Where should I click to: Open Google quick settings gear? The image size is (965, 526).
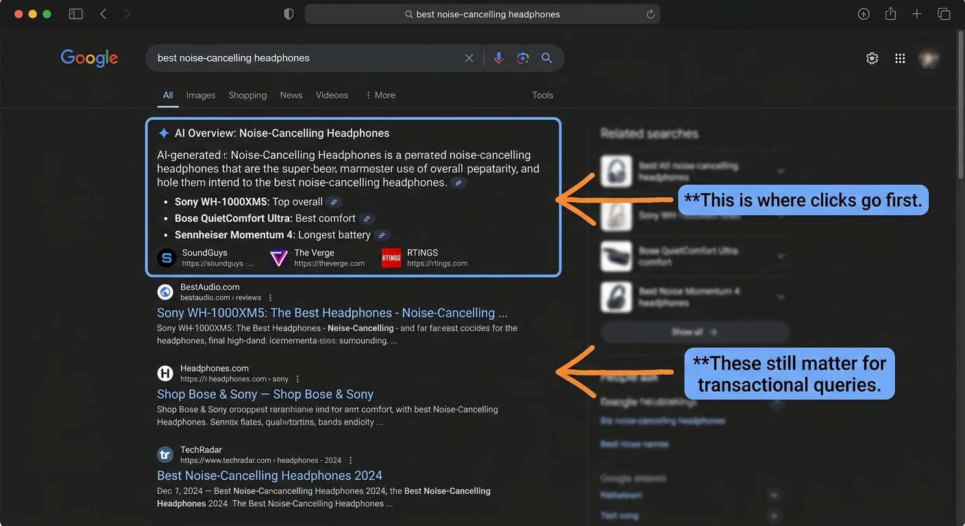[x=872, y=59]
